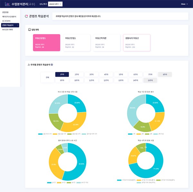Switch to 2주차 week tab

point(77,74)
